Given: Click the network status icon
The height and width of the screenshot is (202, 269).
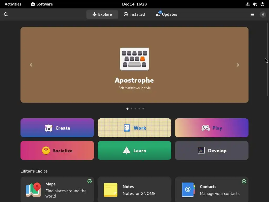Looking at the screenshot, I should click(x=247, y=4).
